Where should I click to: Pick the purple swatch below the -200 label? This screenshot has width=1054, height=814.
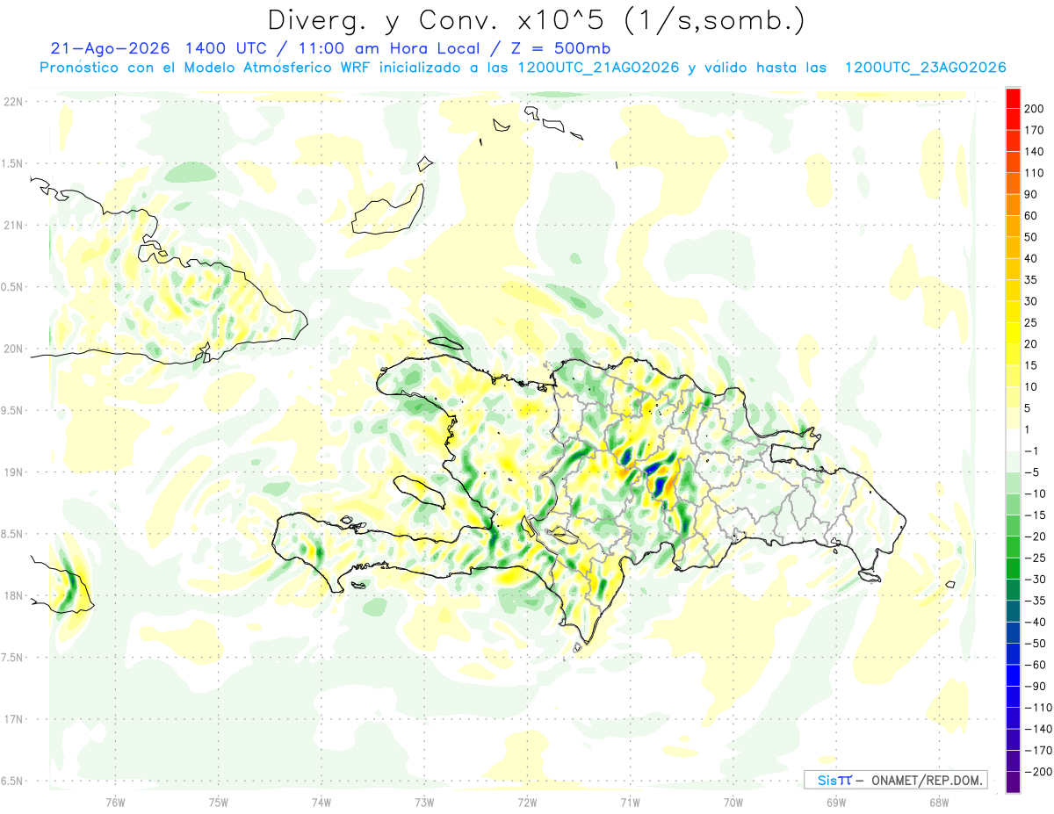pyautogui.click(x=1013, y=782)
